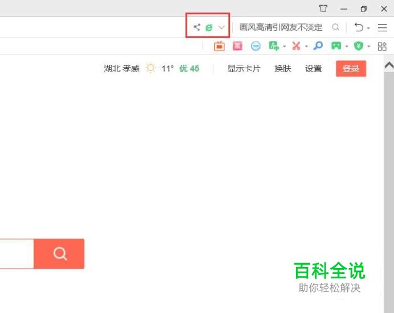Image resolution: width=394 pixels, height=313 pixels.
Task: Open the orange TV video extension
Action: [219, 46]
